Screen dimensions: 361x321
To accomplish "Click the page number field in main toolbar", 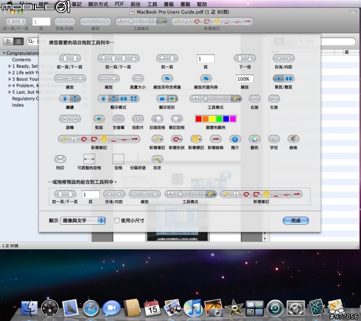I will pos(41,21).
